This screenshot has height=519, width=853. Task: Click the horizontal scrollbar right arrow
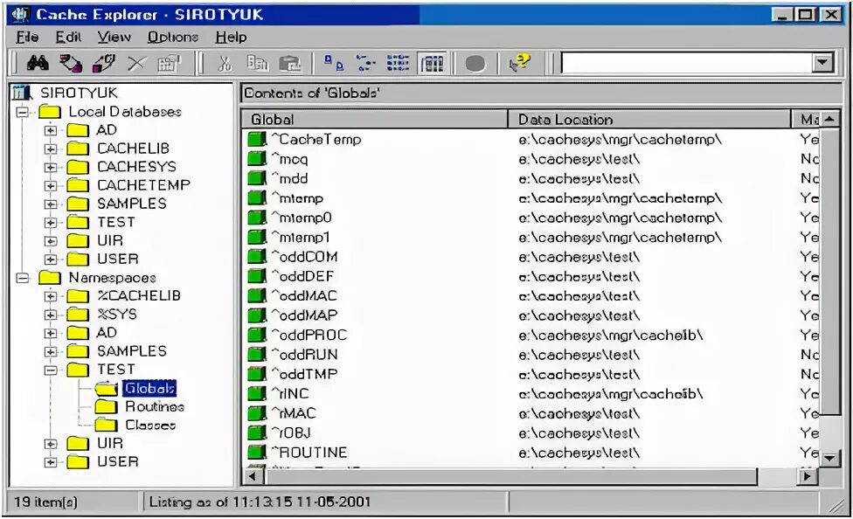[x=808, y=476]
